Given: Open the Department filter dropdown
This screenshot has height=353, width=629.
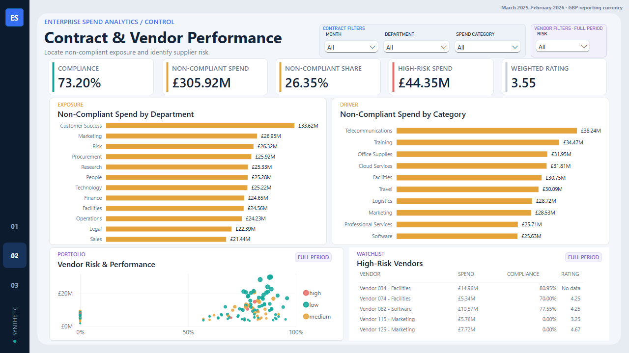Looking at the screenshot, I should click(416, 47).
